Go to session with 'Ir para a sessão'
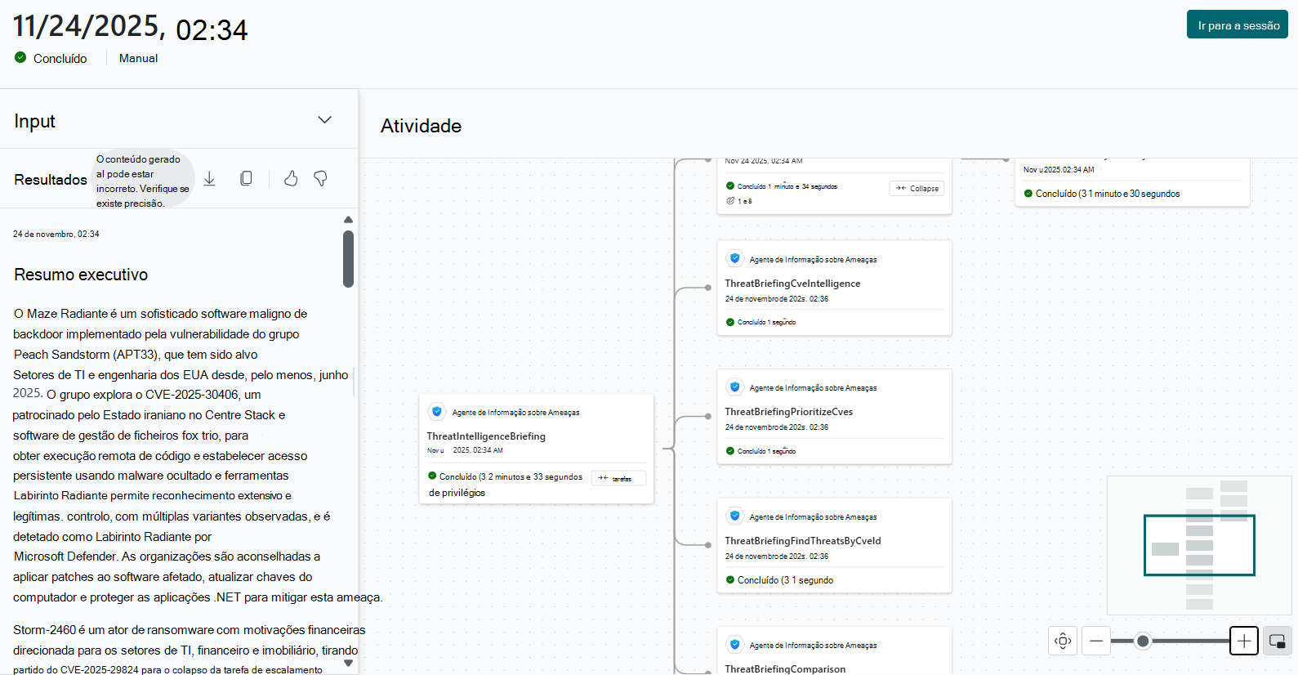This screenshot has height=675, width=1298. tap(1238, 25)
